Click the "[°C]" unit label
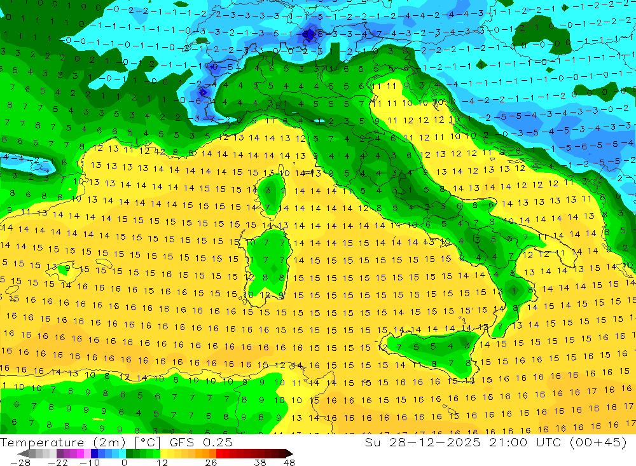Viewport: 636px width, 466px height. (148, 442)
